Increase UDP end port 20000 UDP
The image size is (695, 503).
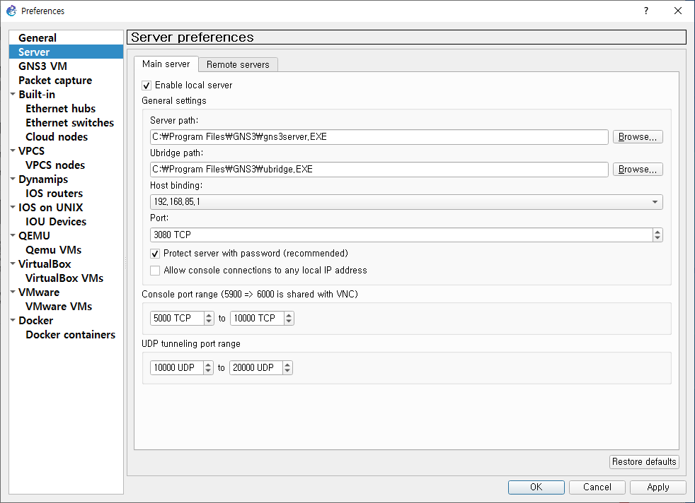[x=287, y=365]
